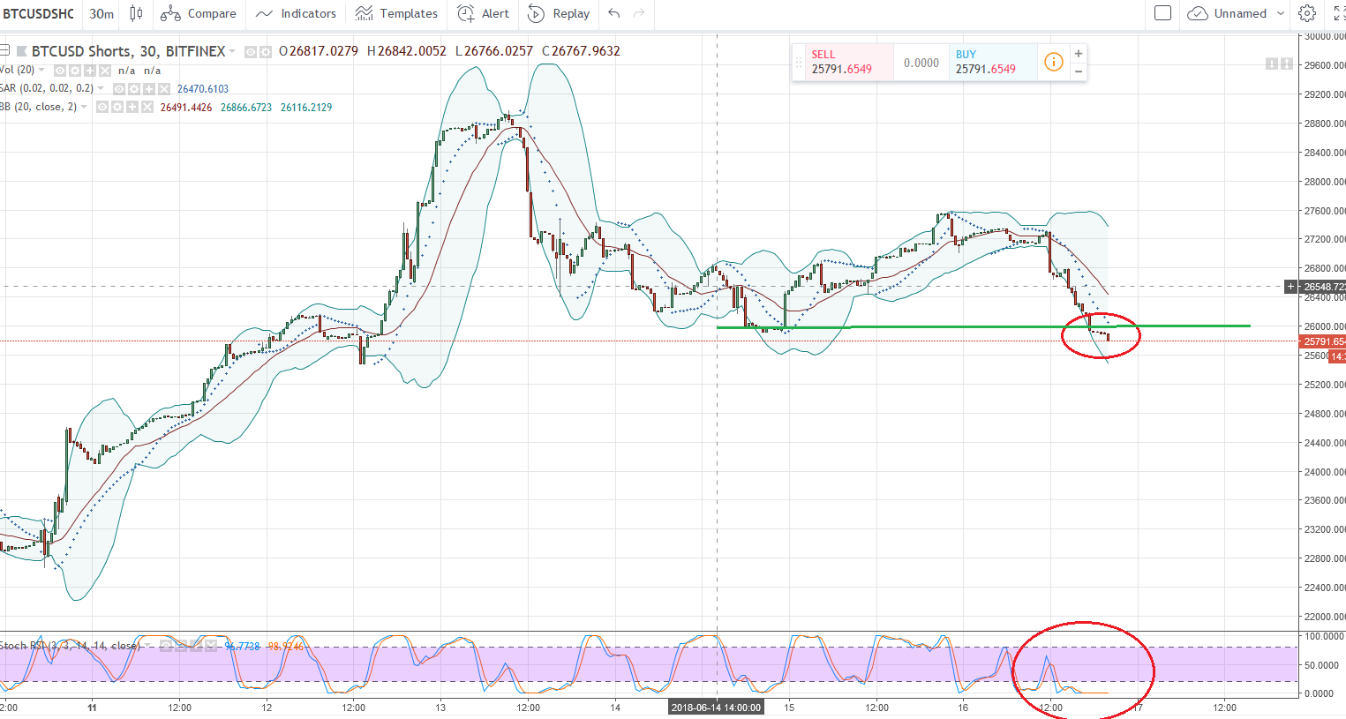The width and height of the screenshot is (1346, 719).
Task: Expand the Vol (20) indicator dropdown
Action: point(41,70)
